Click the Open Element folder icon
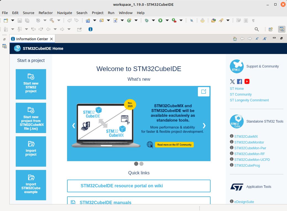The width and height of the screenshot is (287, 211). click(x=213, y=20)
